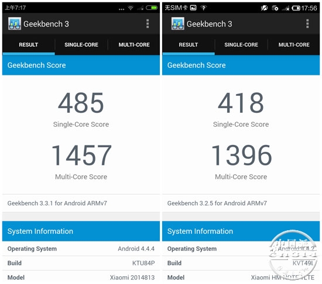The image size is (322, 284).
Task: Tap System Information header on left screen
Action: 81,231
